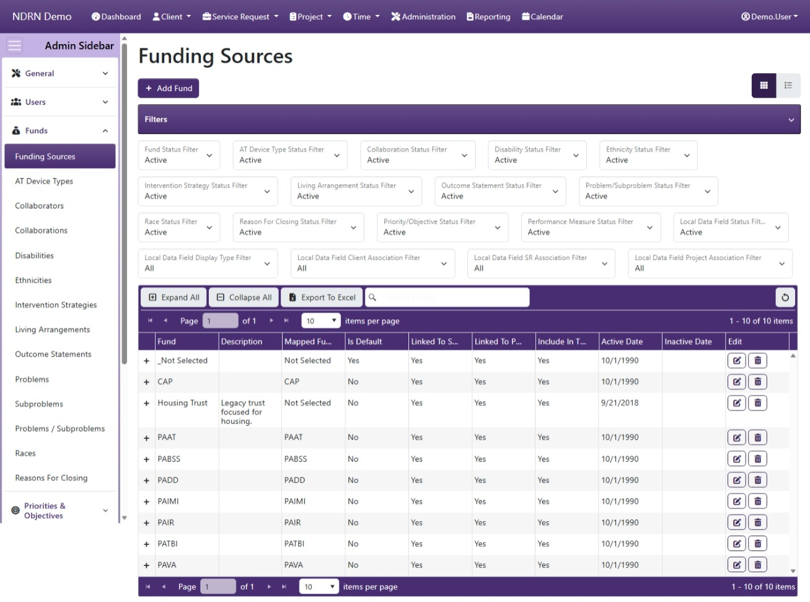Open the Service Request menu
The width and height of the screenshot is (810, 602).
pos(240,17)
